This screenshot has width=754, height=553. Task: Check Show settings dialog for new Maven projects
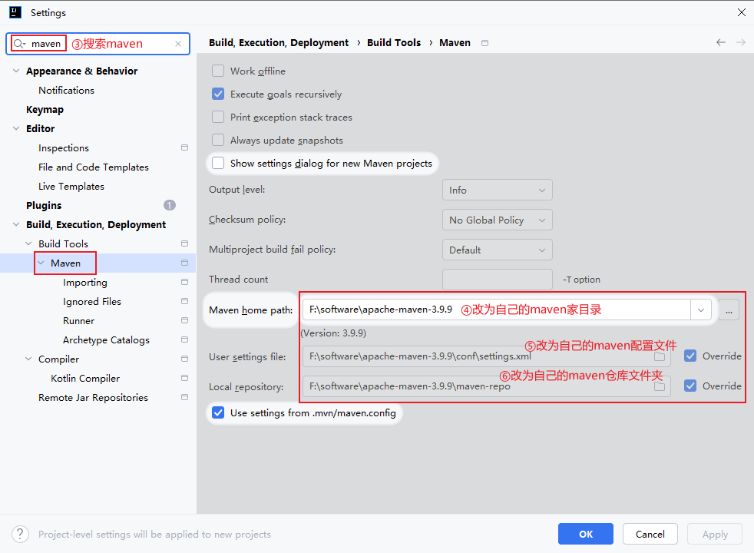point(218,164)
